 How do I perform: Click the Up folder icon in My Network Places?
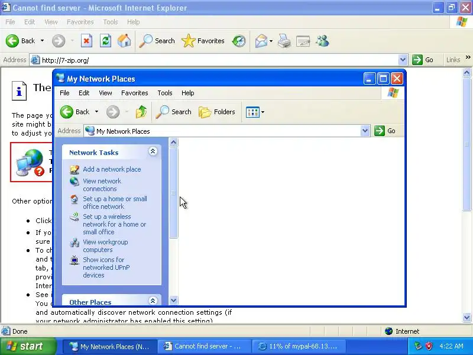coord(141,112)
